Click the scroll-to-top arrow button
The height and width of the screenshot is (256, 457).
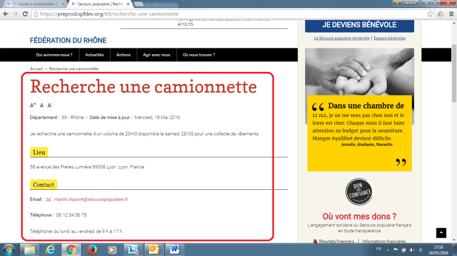440,233
